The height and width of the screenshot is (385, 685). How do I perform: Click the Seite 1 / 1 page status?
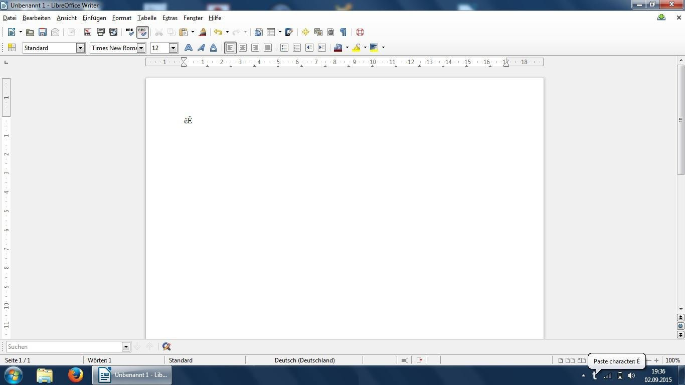coord(18,360)
